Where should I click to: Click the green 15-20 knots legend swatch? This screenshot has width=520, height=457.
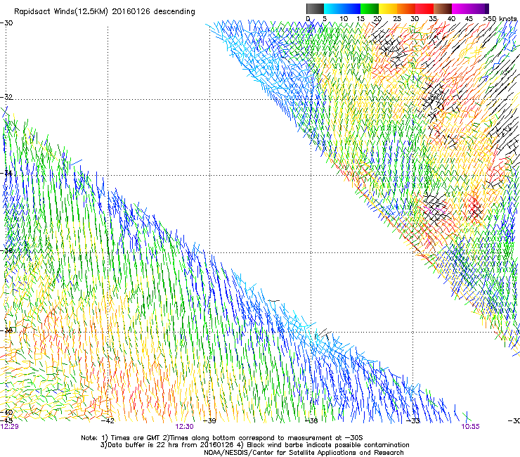[x=370, y=8]
